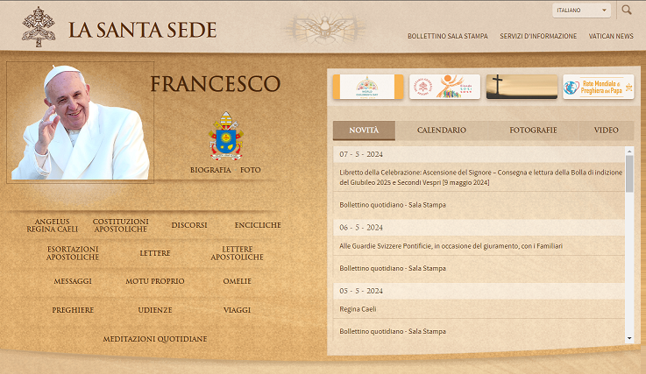Switch to the VIDEO tab

pos(606,131)
